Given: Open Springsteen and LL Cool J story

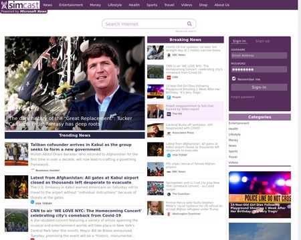Looking at the screenshot, I should click(x=193, y=186).
